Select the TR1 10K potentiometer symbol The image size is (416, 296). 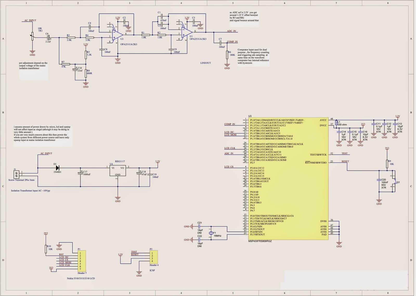click(32, 36)
